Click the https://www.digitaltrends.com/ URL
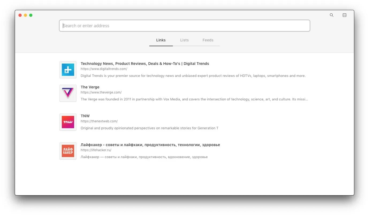The image size is (369, 215). coord(104,69)
